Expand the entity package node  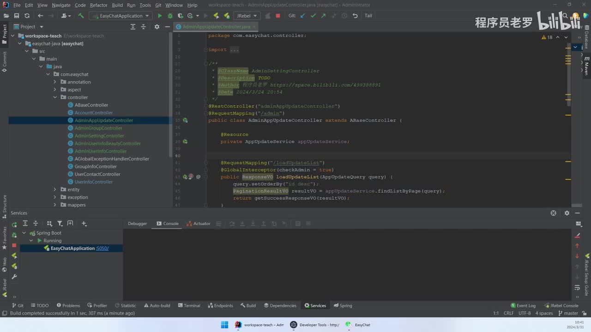(55, 190)
